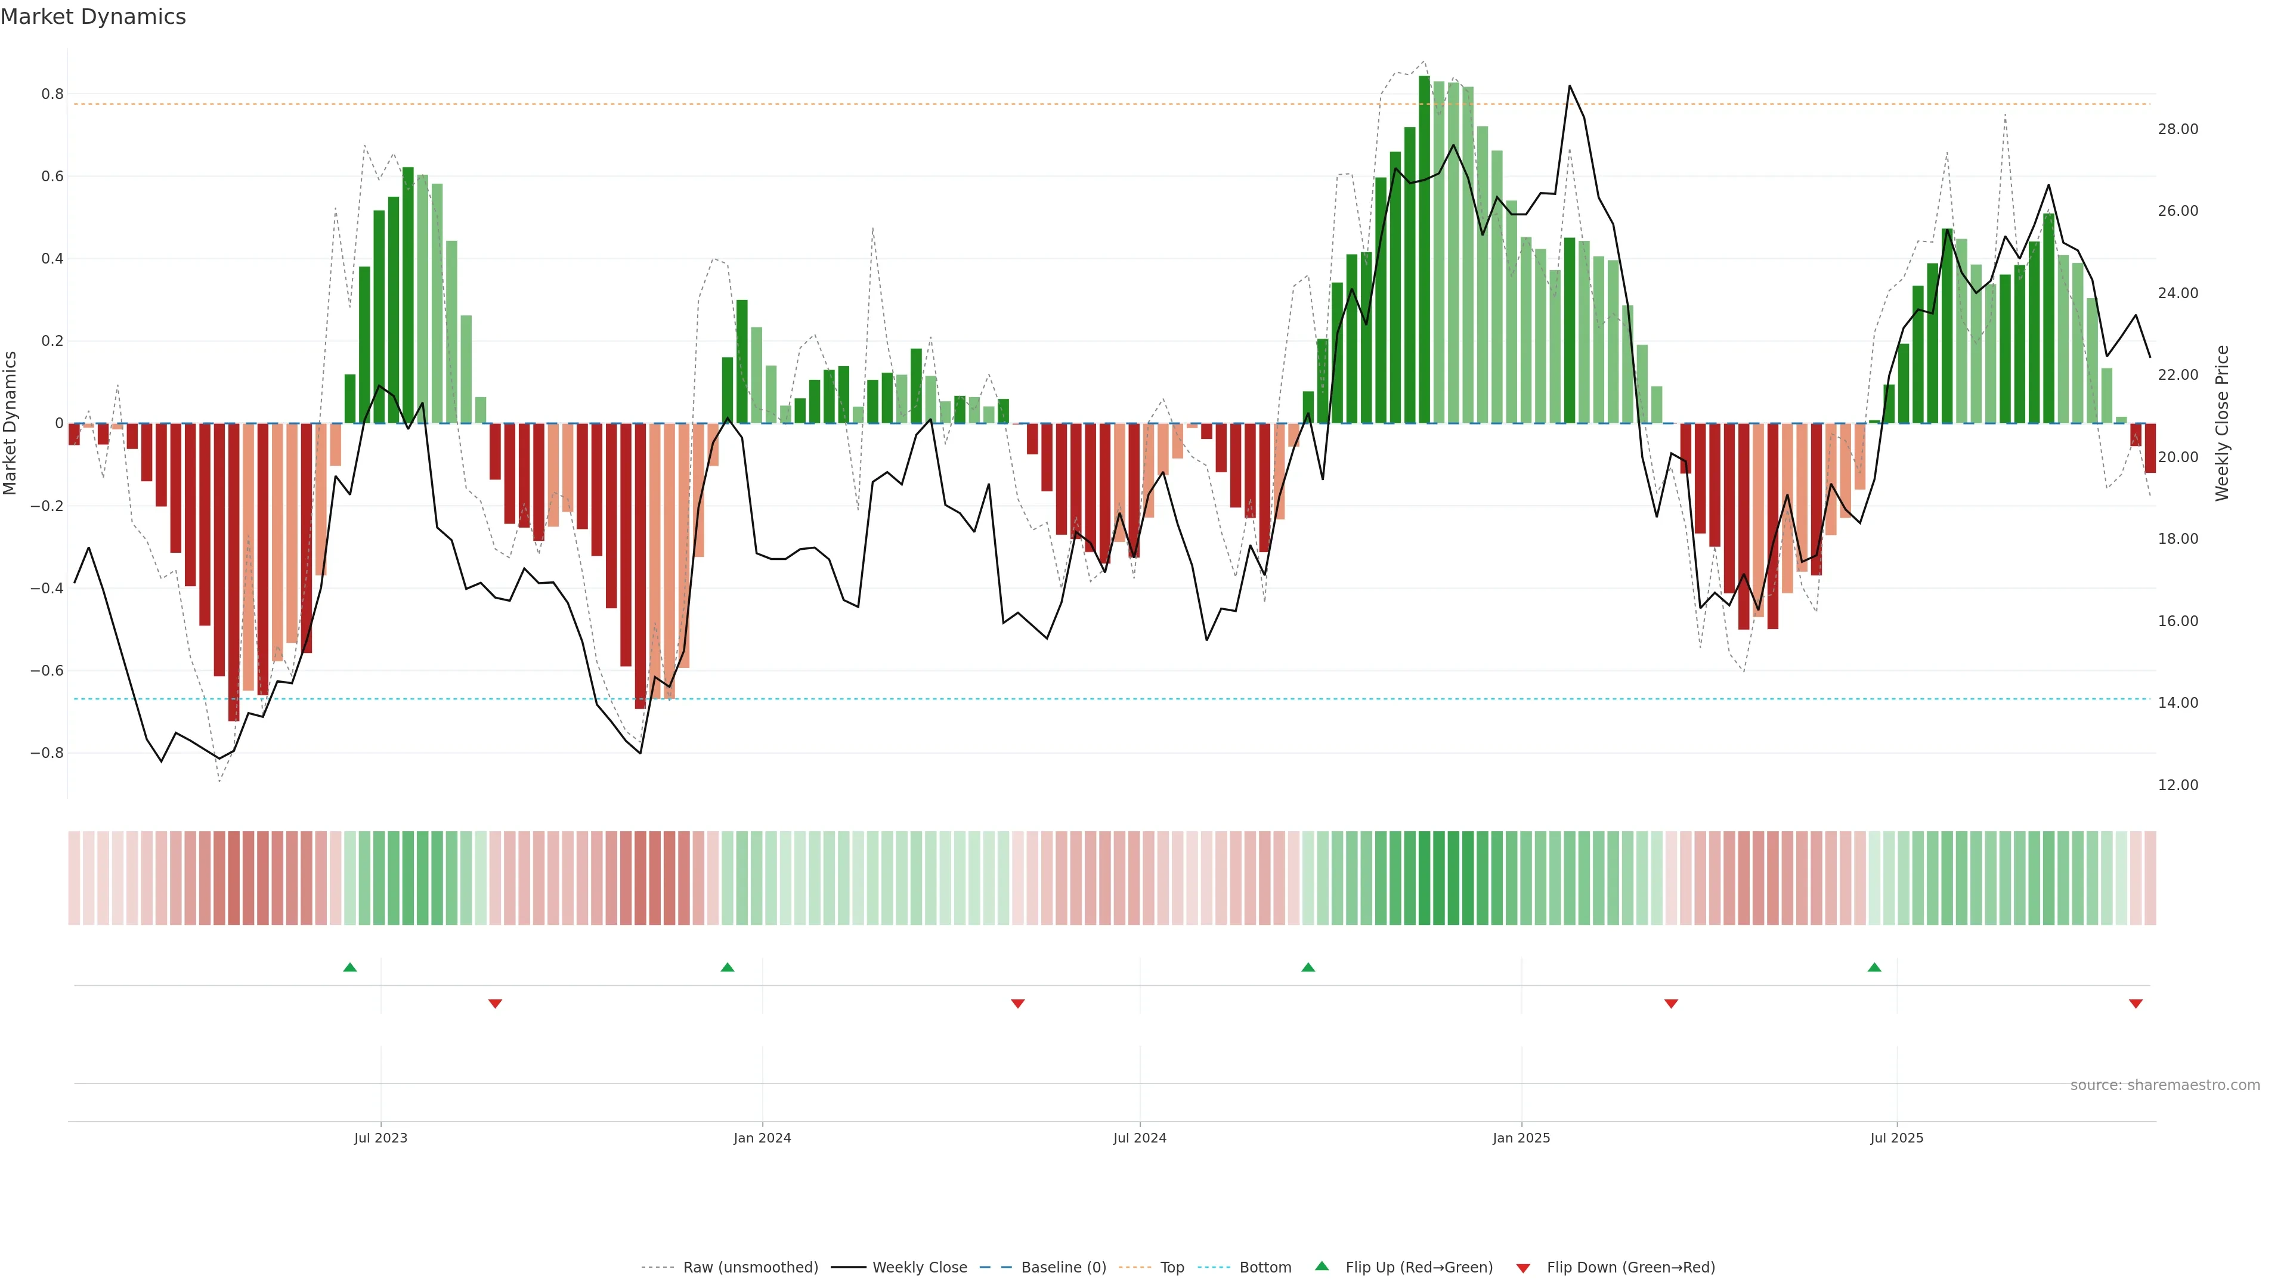Click the green flip-up triangle before Jul 2023
Screen dimensions: 2290x1288
click(x=349, y=967)
